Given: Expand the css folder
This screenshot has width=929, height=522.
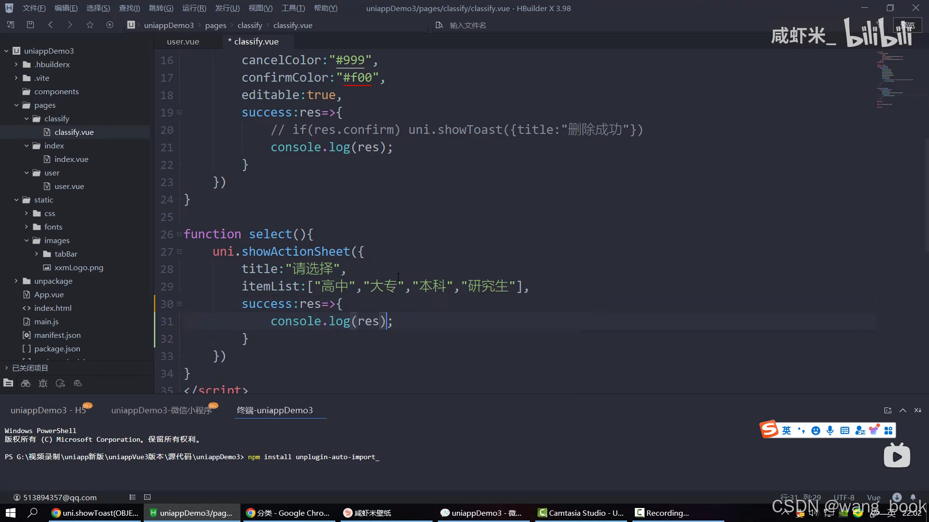Looking at the screenshot, I should [x=26, y=213].
